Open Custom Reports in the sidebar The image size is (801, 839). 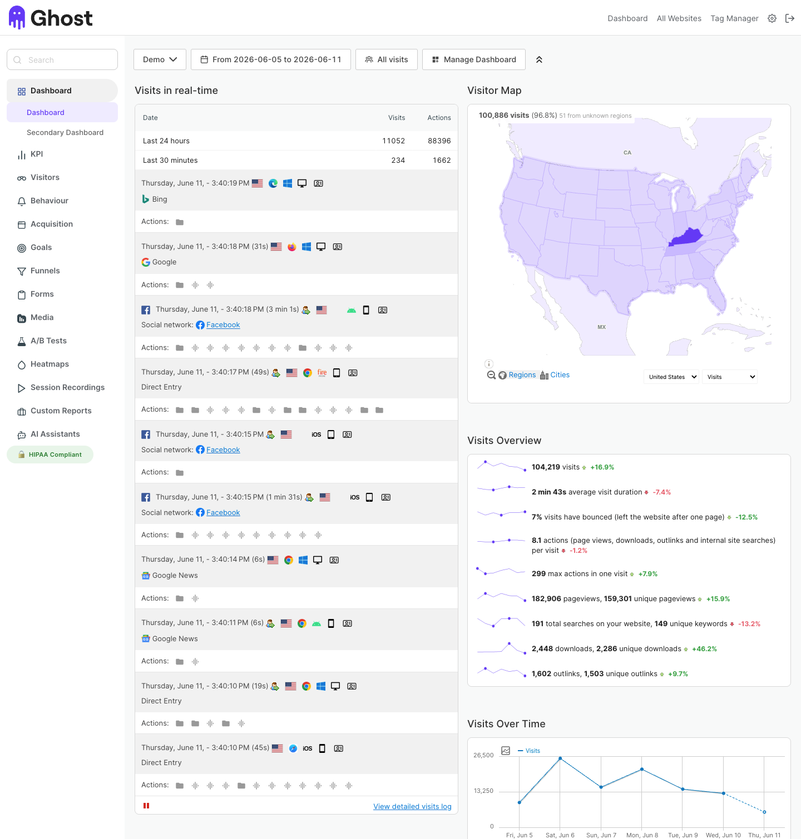(62, 411)
